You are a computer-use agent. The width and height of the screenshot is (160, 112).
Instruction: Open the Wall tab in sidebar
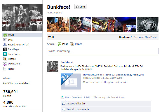pos(22,35)
